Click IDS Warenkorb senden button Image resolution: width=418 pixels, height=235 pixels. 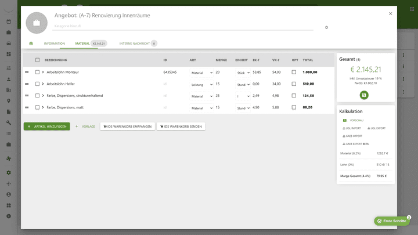coord(181,126)
